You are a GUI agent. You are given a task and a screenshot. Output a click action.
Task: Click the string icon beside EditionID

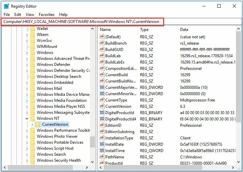[x=102, y=125]
